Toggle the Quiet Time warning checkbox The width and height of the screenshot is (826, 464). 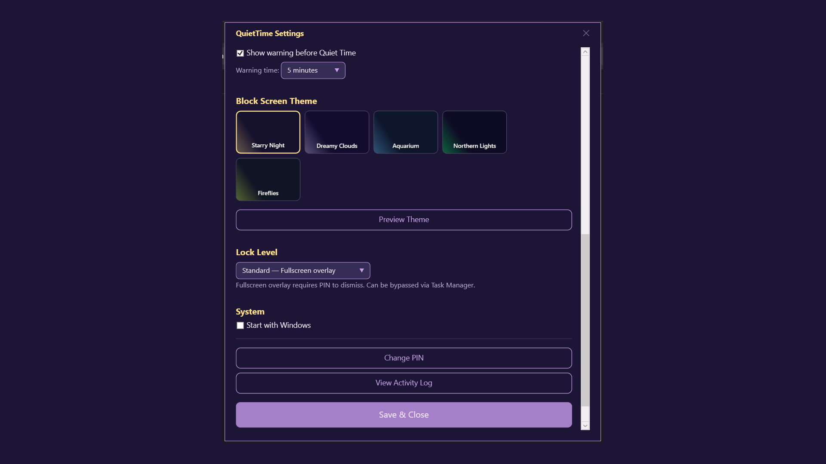[x=240, y=53]
